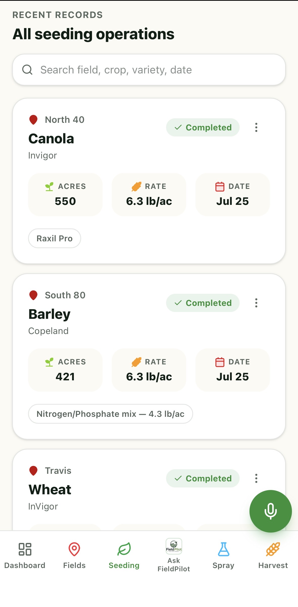Image resolution: width=298 pixels, height=607 pixels.
Task: Open options menu for South 80 Barley
Action: pos(256,303)
